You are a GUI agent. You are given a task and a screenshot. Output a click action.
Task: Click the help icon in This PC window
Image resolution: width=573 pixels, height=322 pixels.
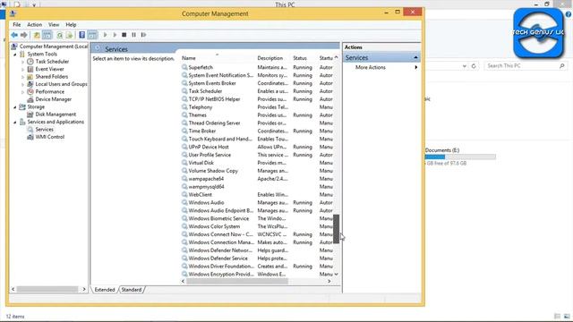coord(569,14)
